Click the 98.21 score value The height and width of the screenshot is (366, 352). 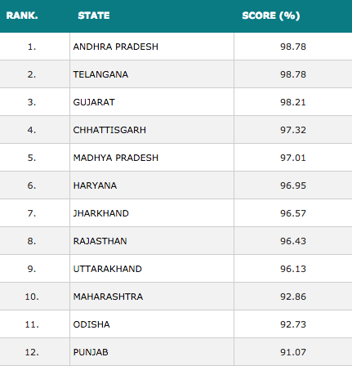click(293, 102)
